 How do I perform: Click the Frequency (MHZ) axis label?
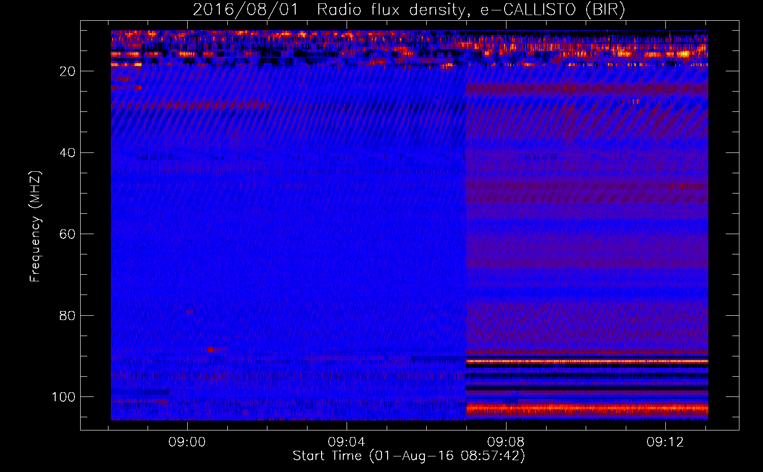coord(35,226)
